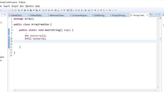
Task: Switch to the LinkedListo... editor tab
Action: [16, 15]
